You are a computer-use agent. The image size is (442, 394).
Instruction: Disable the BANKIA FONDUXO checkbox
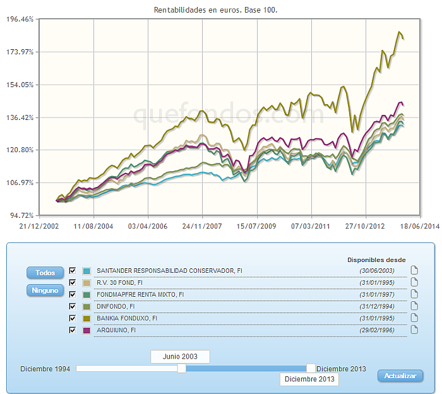pos(73,318)
